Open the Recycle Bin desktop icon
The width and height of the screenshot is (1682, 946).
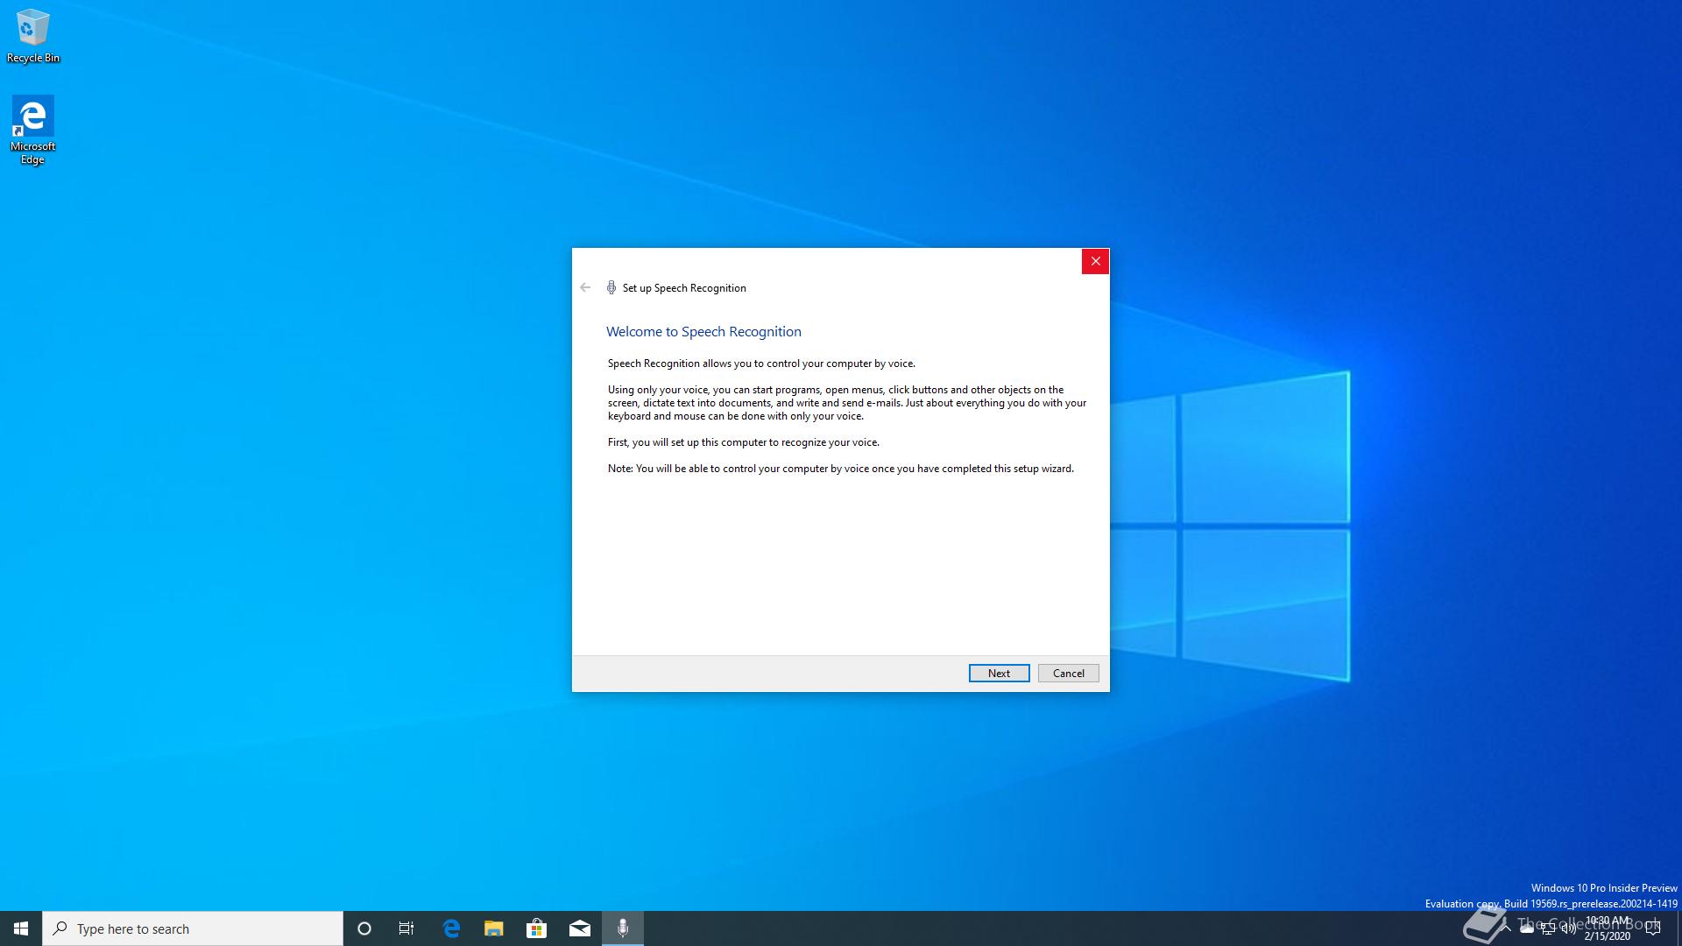[x=32, y=35]
